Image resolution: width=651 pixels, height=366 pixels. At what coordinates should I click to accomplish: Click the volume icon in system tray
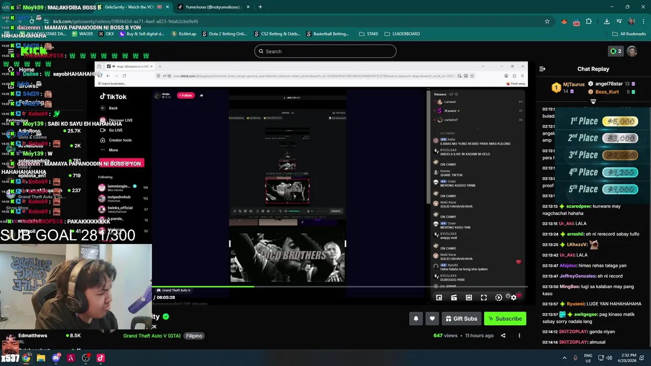click(x=610, y=358)
